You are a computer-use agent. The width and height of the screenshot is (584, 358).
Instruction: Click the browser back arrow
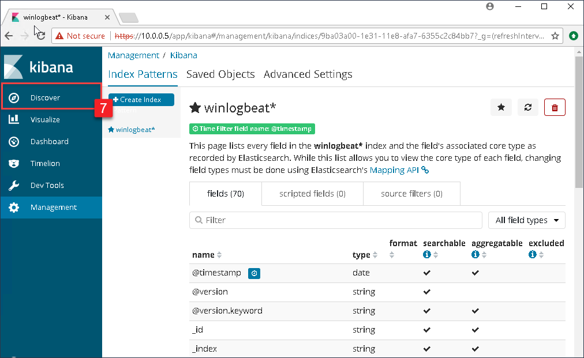tap(9, 36)
